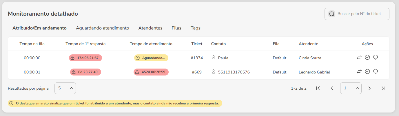This screenshot has width=399, height=116.
Task: Show the Tags tab
Action: (196, 28)
